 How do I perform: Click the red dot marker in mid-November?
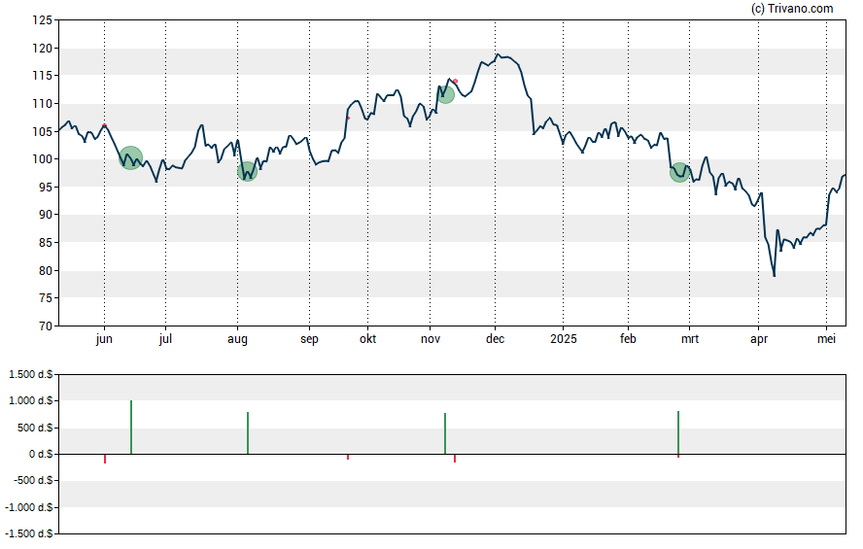coord(455,82)
